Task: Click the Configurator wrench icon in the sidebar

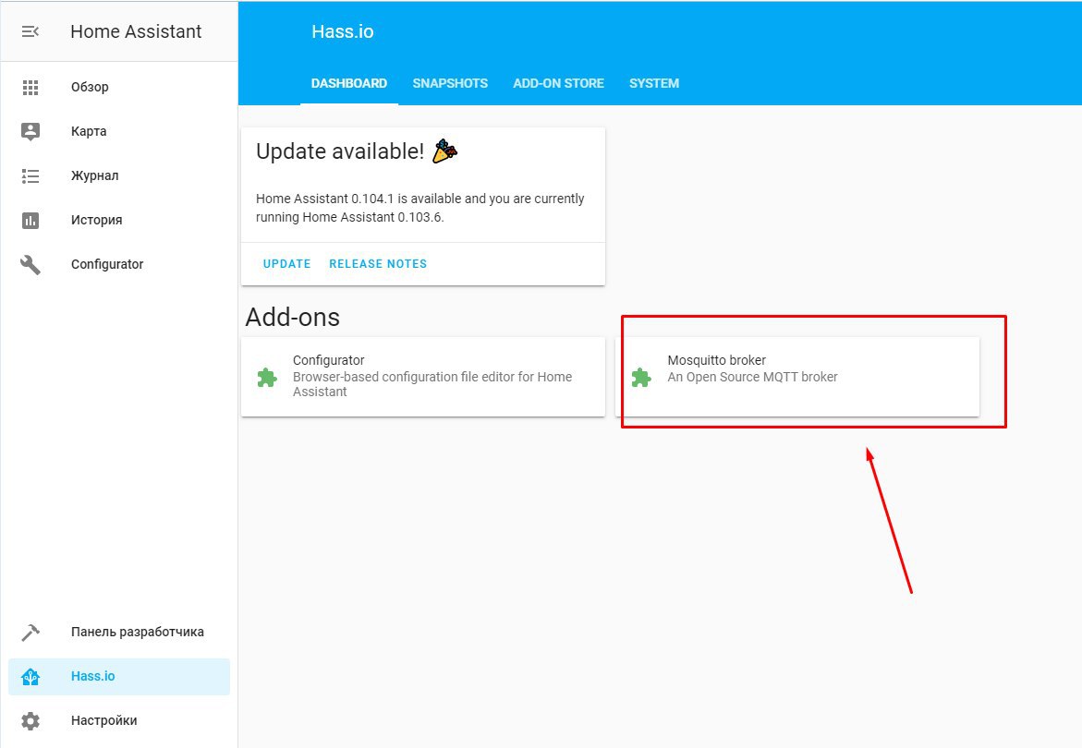Action: pos(30,265)
